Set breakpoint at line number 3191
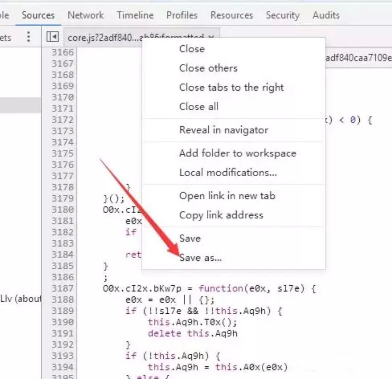Image resolution: width=392 pixels, height=379 pixels. point(63,333)
